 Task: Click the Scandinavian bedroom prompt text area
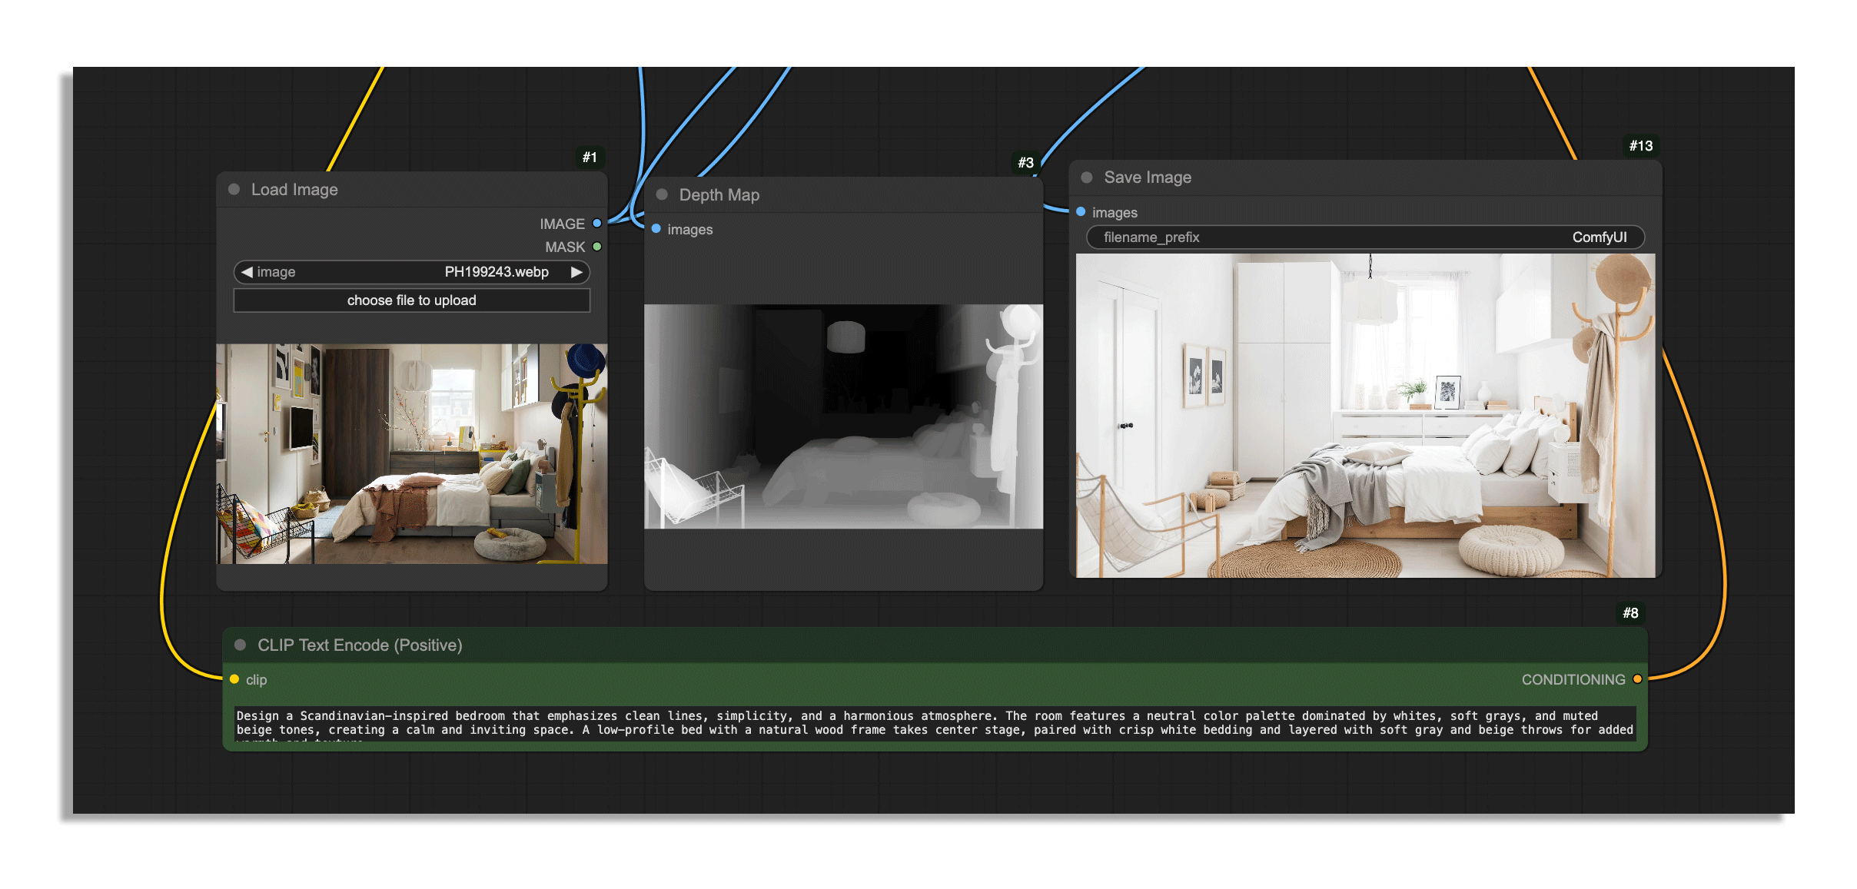click(934, 724)
